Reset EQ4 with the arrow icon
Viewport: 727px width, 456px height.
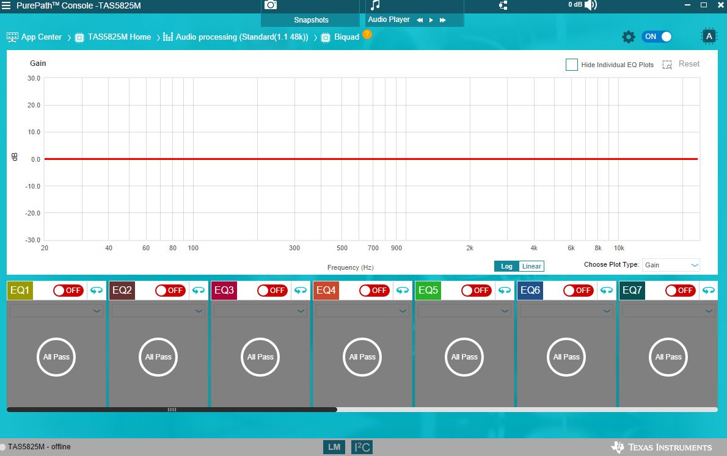pos(403,291)
